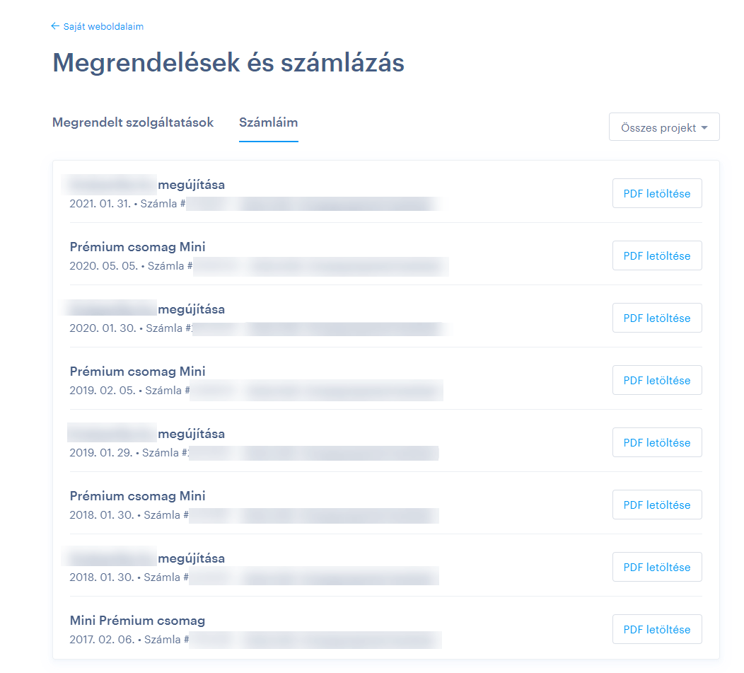This screenshot has width=744, height=673.
Task: Click the Megrendelések és számlázás heading
Action: [x=228, y=63]
